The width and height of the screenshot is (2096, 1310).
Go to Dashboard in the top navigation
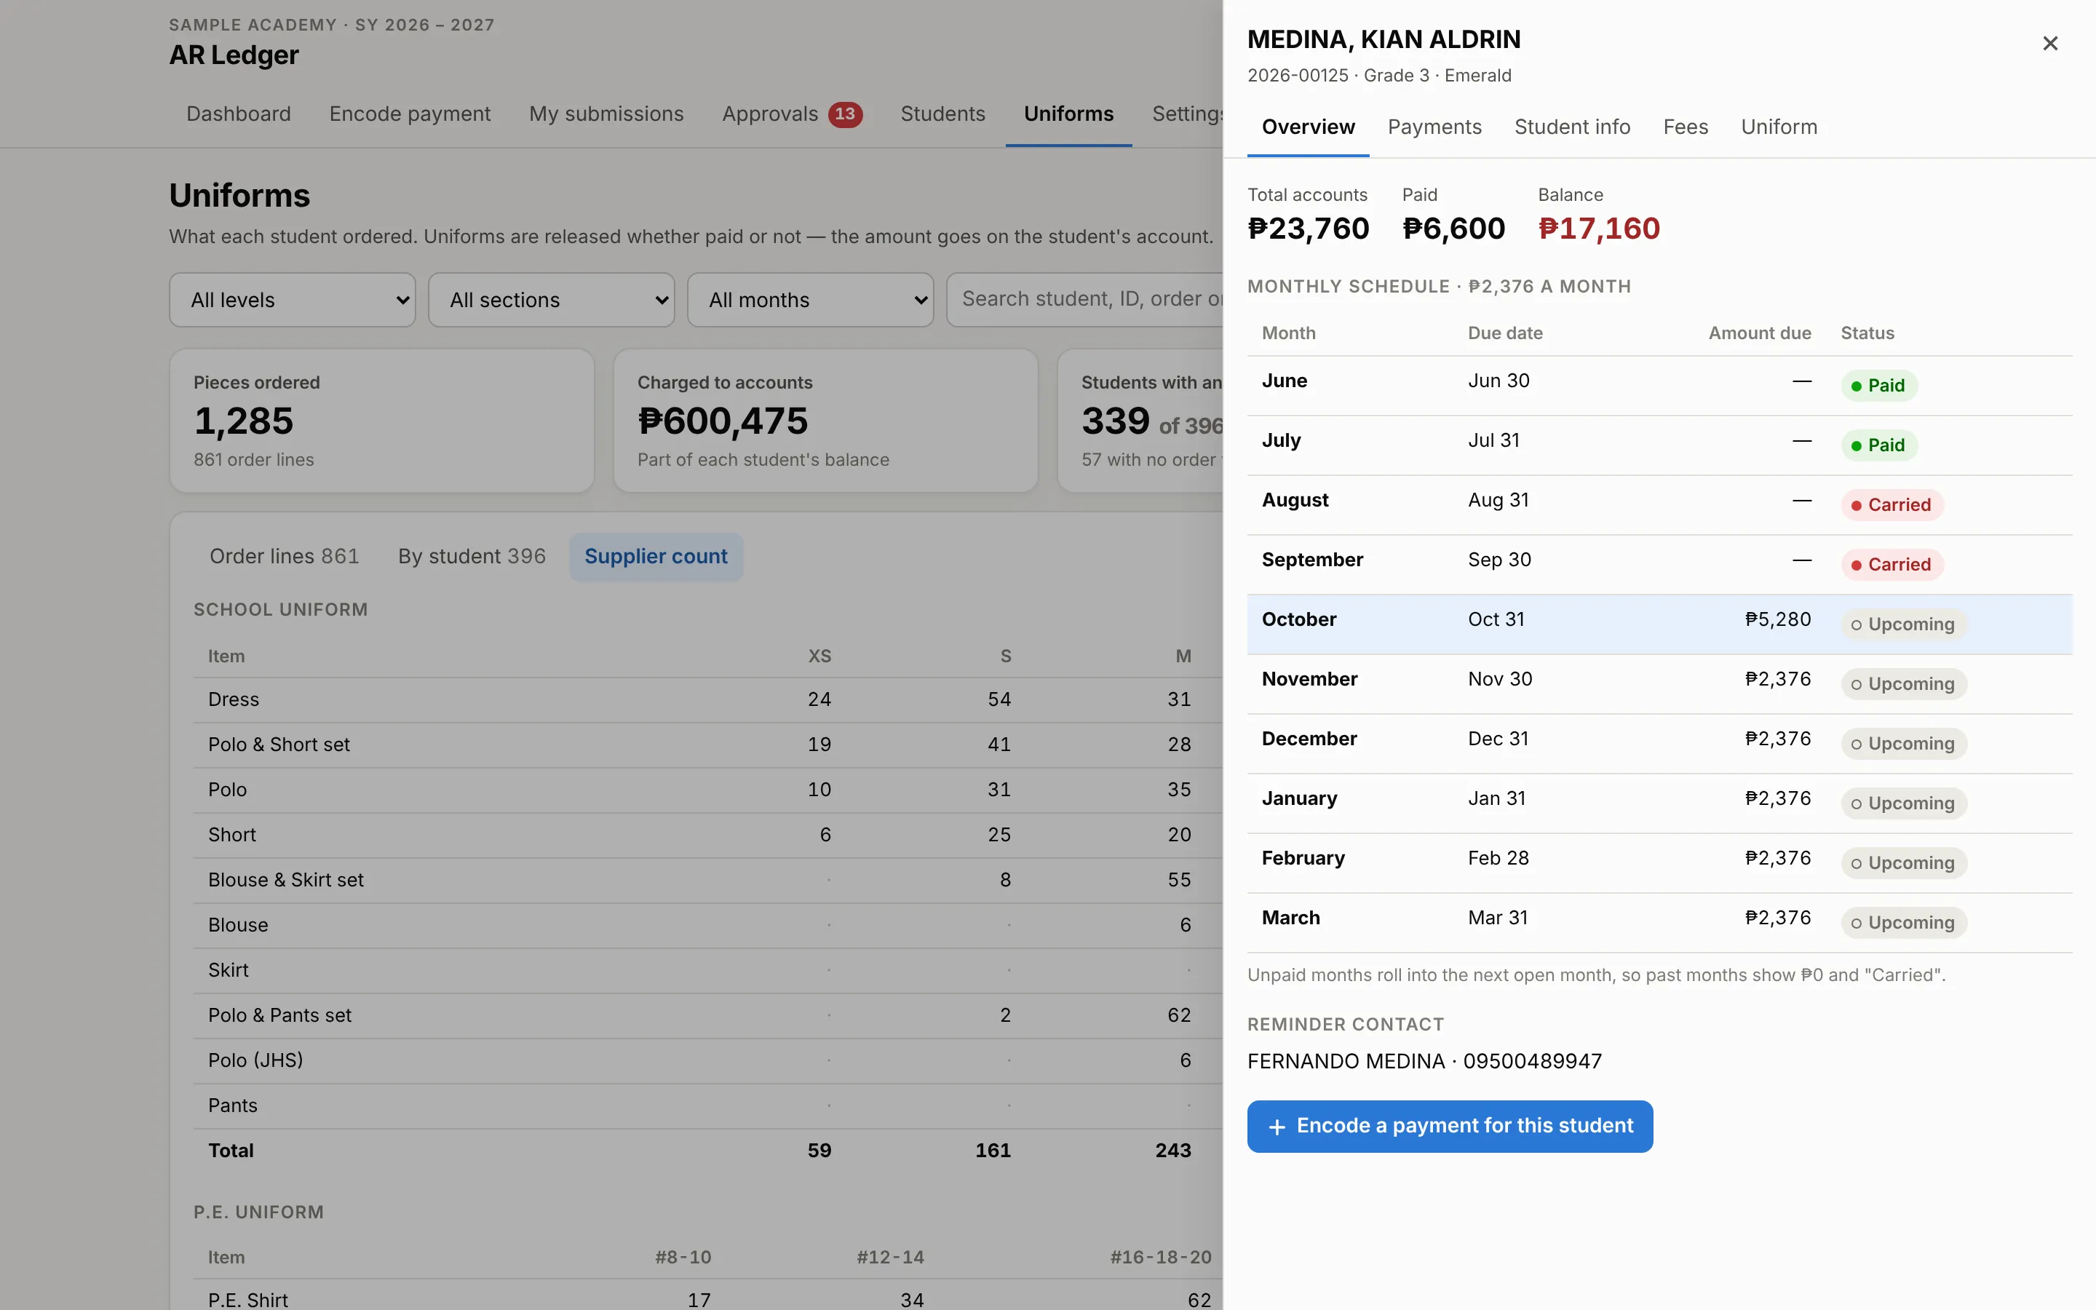[238, 114]
